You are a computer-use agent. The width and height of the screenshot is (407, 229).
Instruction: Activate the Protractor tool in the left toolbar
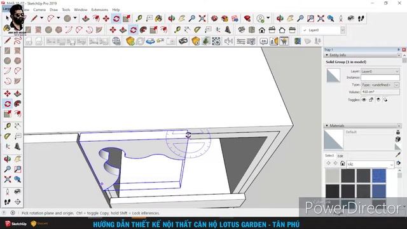8,136
